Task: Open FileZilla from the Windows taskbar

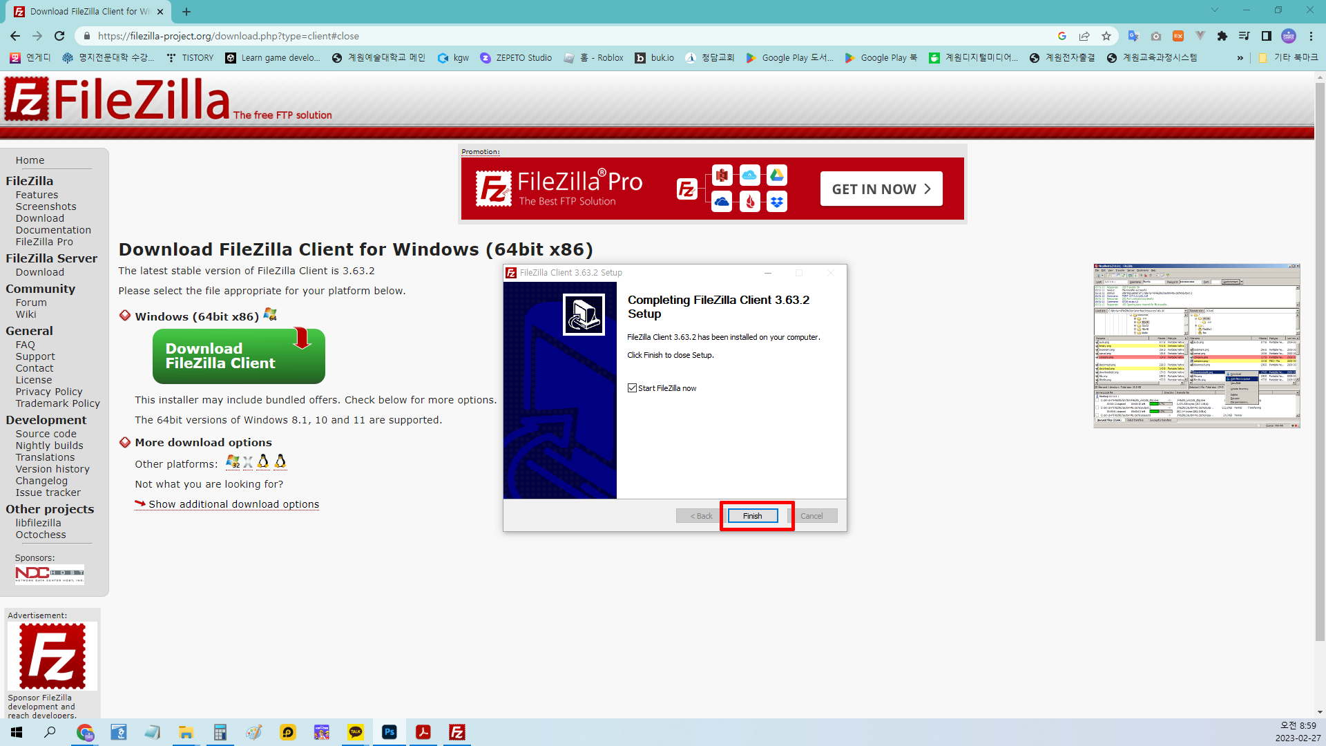Action: [457, 732]
